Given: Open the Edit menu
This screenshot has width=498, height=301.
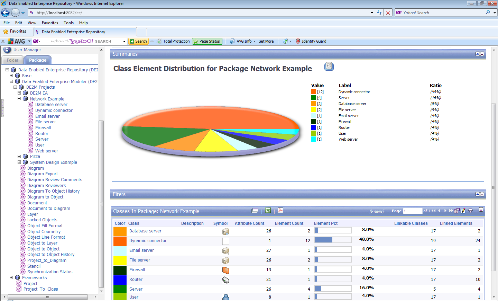Looking at the screenshot, I should pos(19,23).
